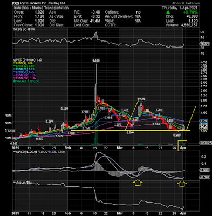Click the Last price value 1.120
The height and width of the screenshot is (216, 212).
click(x=193, y=21)
